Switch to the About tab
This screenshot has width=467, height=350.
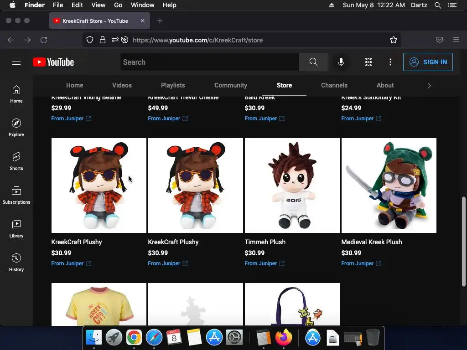(x=385, y=85)
